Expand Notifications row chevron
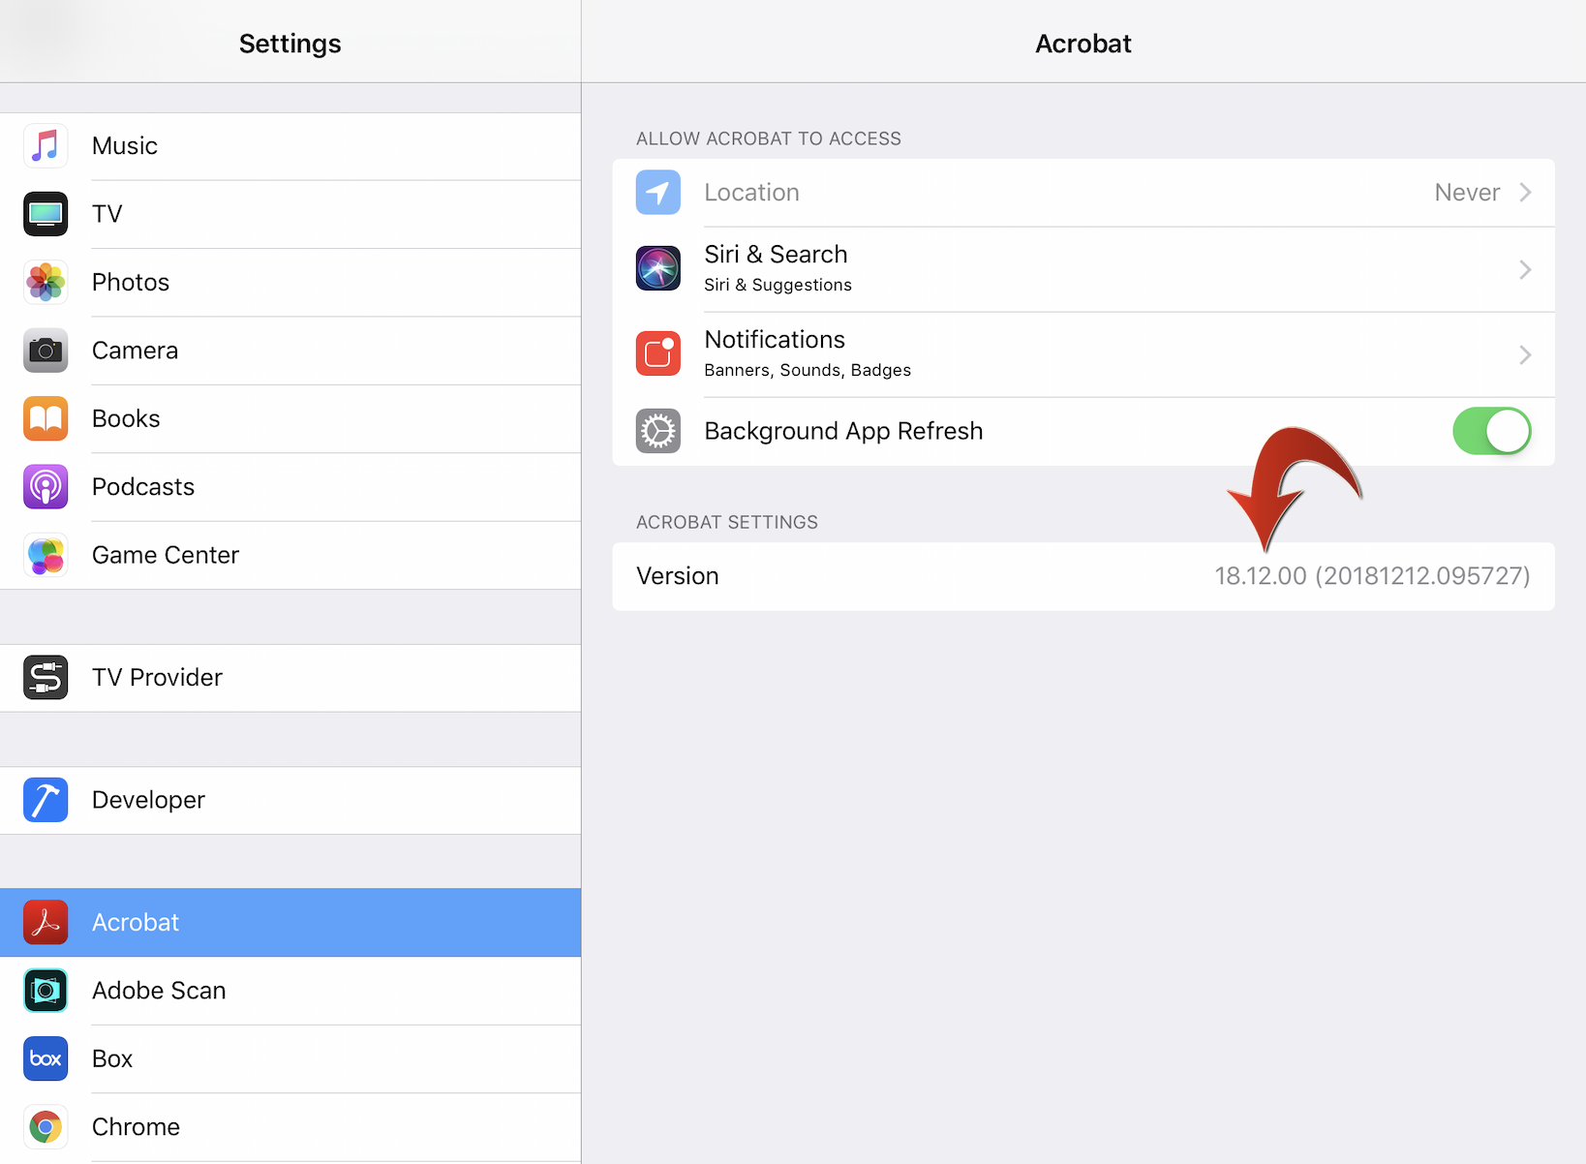1586x1164 pixels. point(1525,354)
